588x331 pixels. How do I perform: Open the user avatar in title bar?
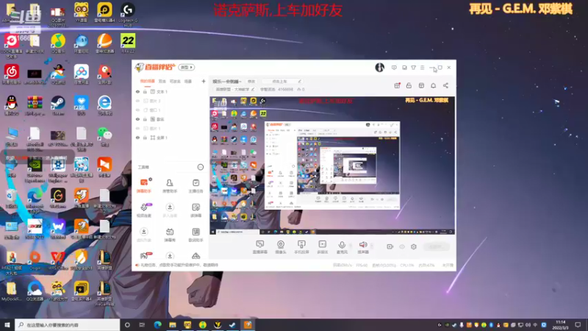point(379,67)
